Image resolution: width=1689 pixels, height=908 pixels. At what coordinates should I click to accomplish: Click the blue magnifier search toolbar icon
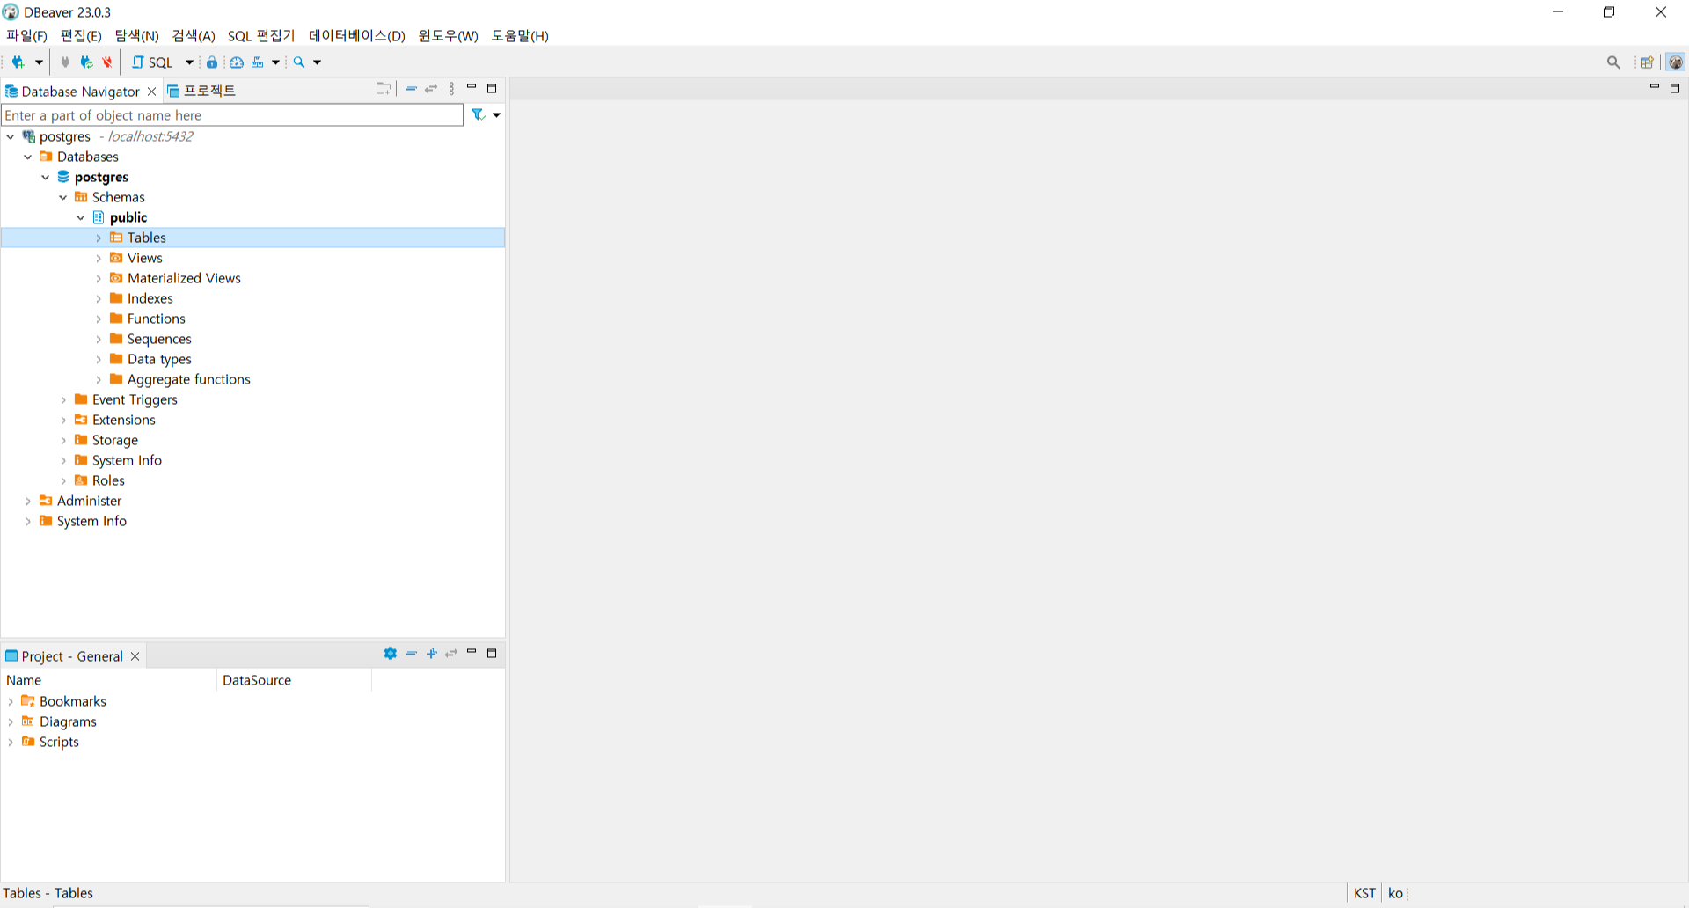pyautogui.click(x=299, y=62)
